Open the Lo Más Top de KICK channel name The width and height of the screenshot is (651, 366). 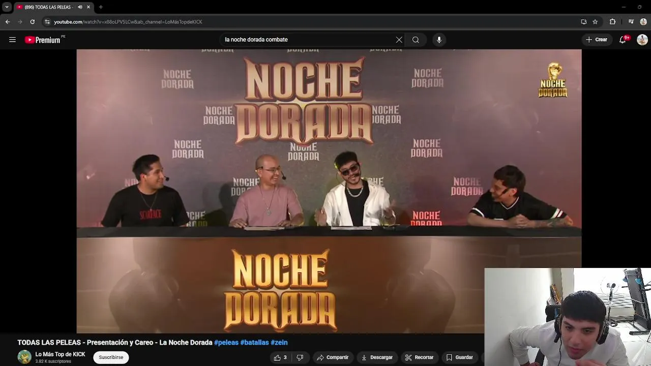tap(60, 354)
